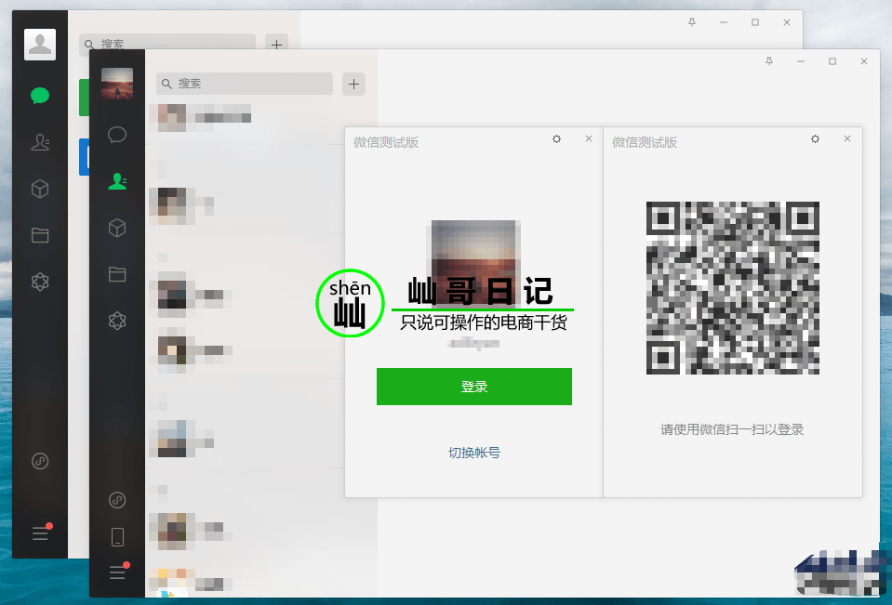Open Files folder icon in the front window

point(117,274)
